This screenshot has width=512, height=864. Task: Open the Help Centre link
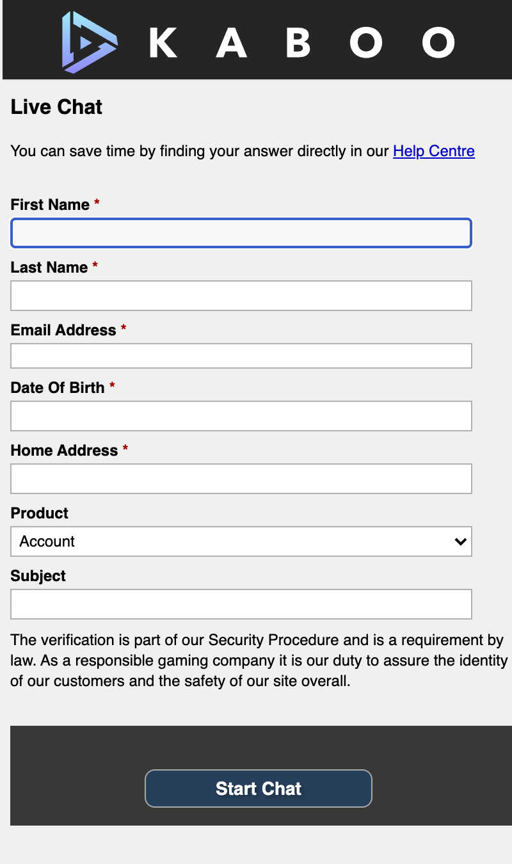point(433,151)
